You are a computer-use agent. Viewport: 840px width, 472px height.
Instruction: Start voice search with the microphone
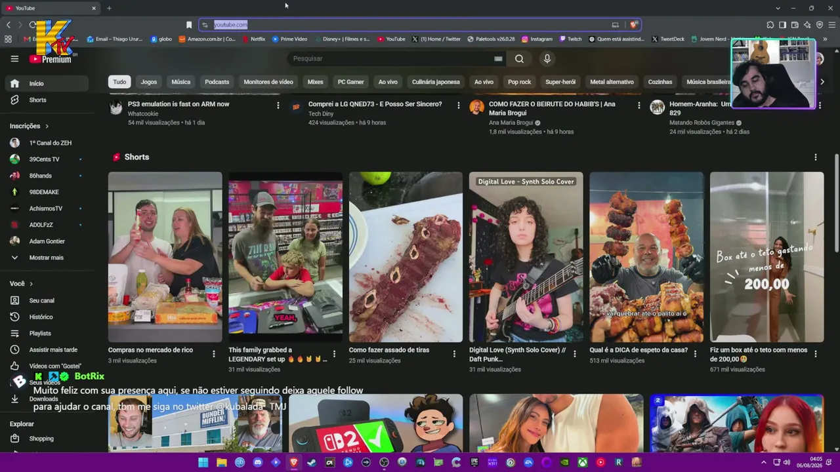547,58
